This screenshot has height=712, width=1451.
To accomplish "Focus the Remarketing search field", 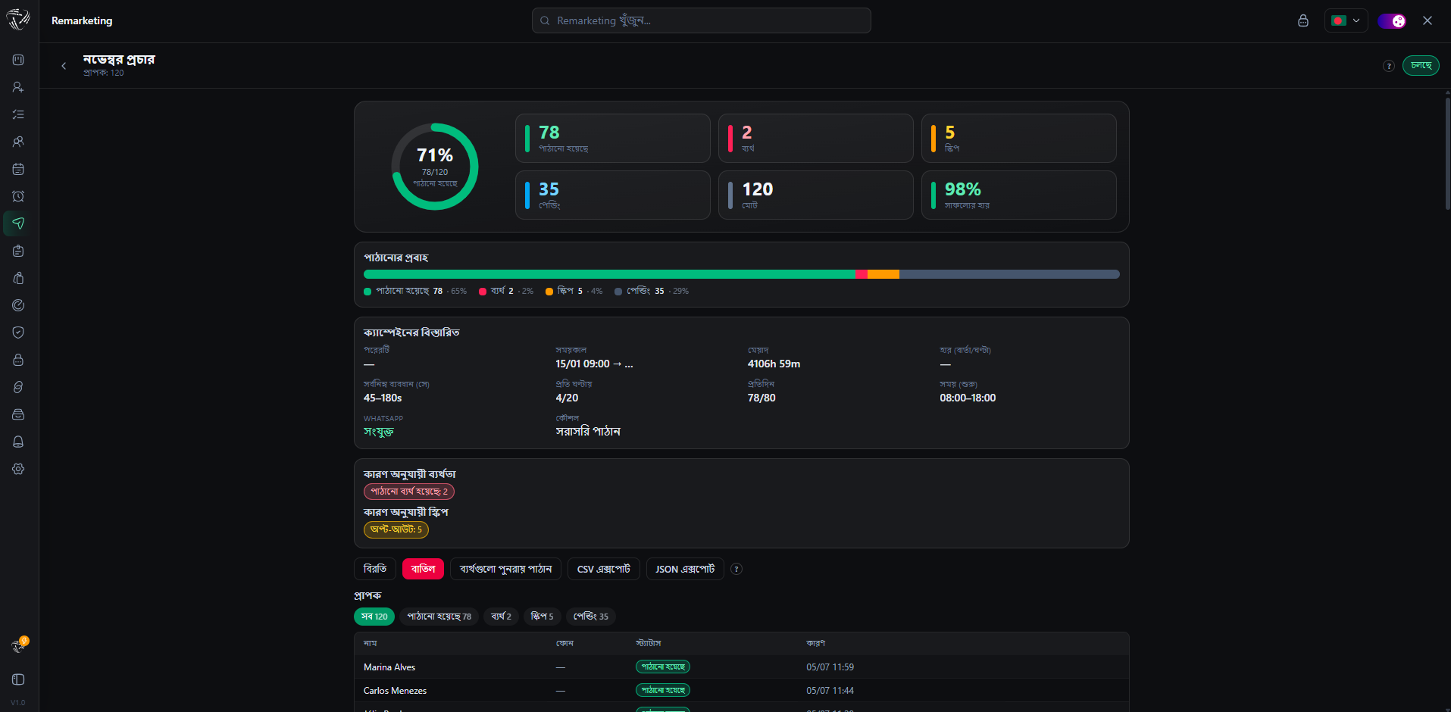I will pyautogui.click(x=702, y=20).
